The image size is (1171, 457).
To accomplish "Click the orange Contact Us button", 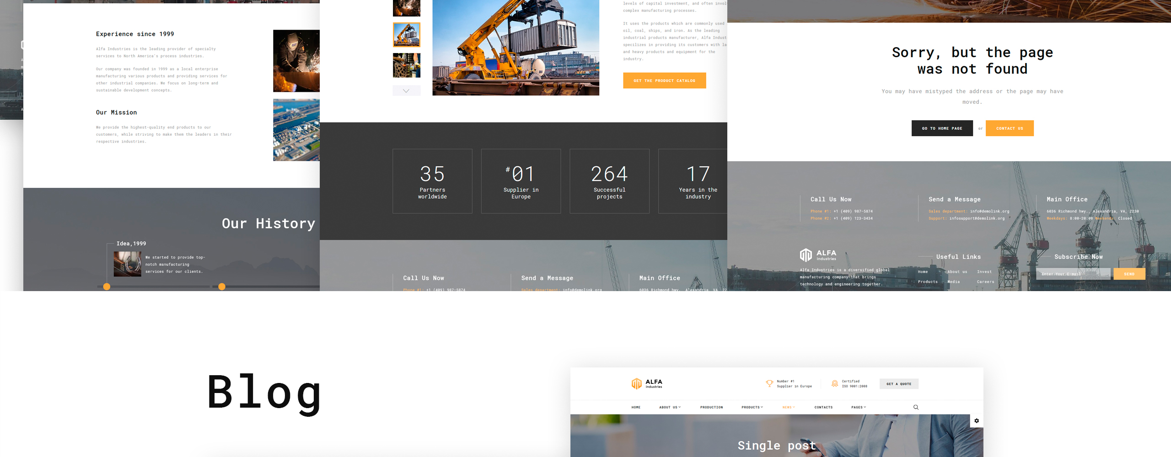I will (x=1010, y=128).
